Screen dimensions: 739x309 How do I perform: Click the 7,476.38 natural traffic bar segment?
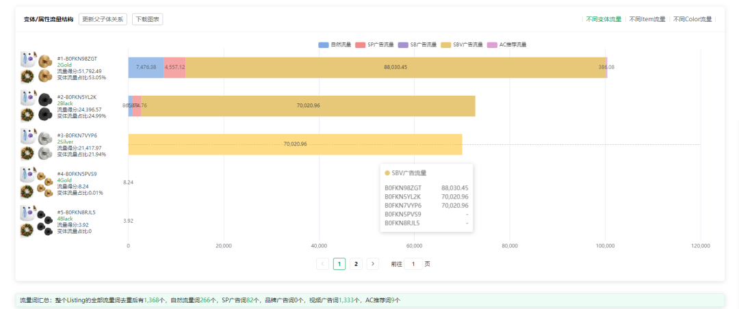[146, 68]
